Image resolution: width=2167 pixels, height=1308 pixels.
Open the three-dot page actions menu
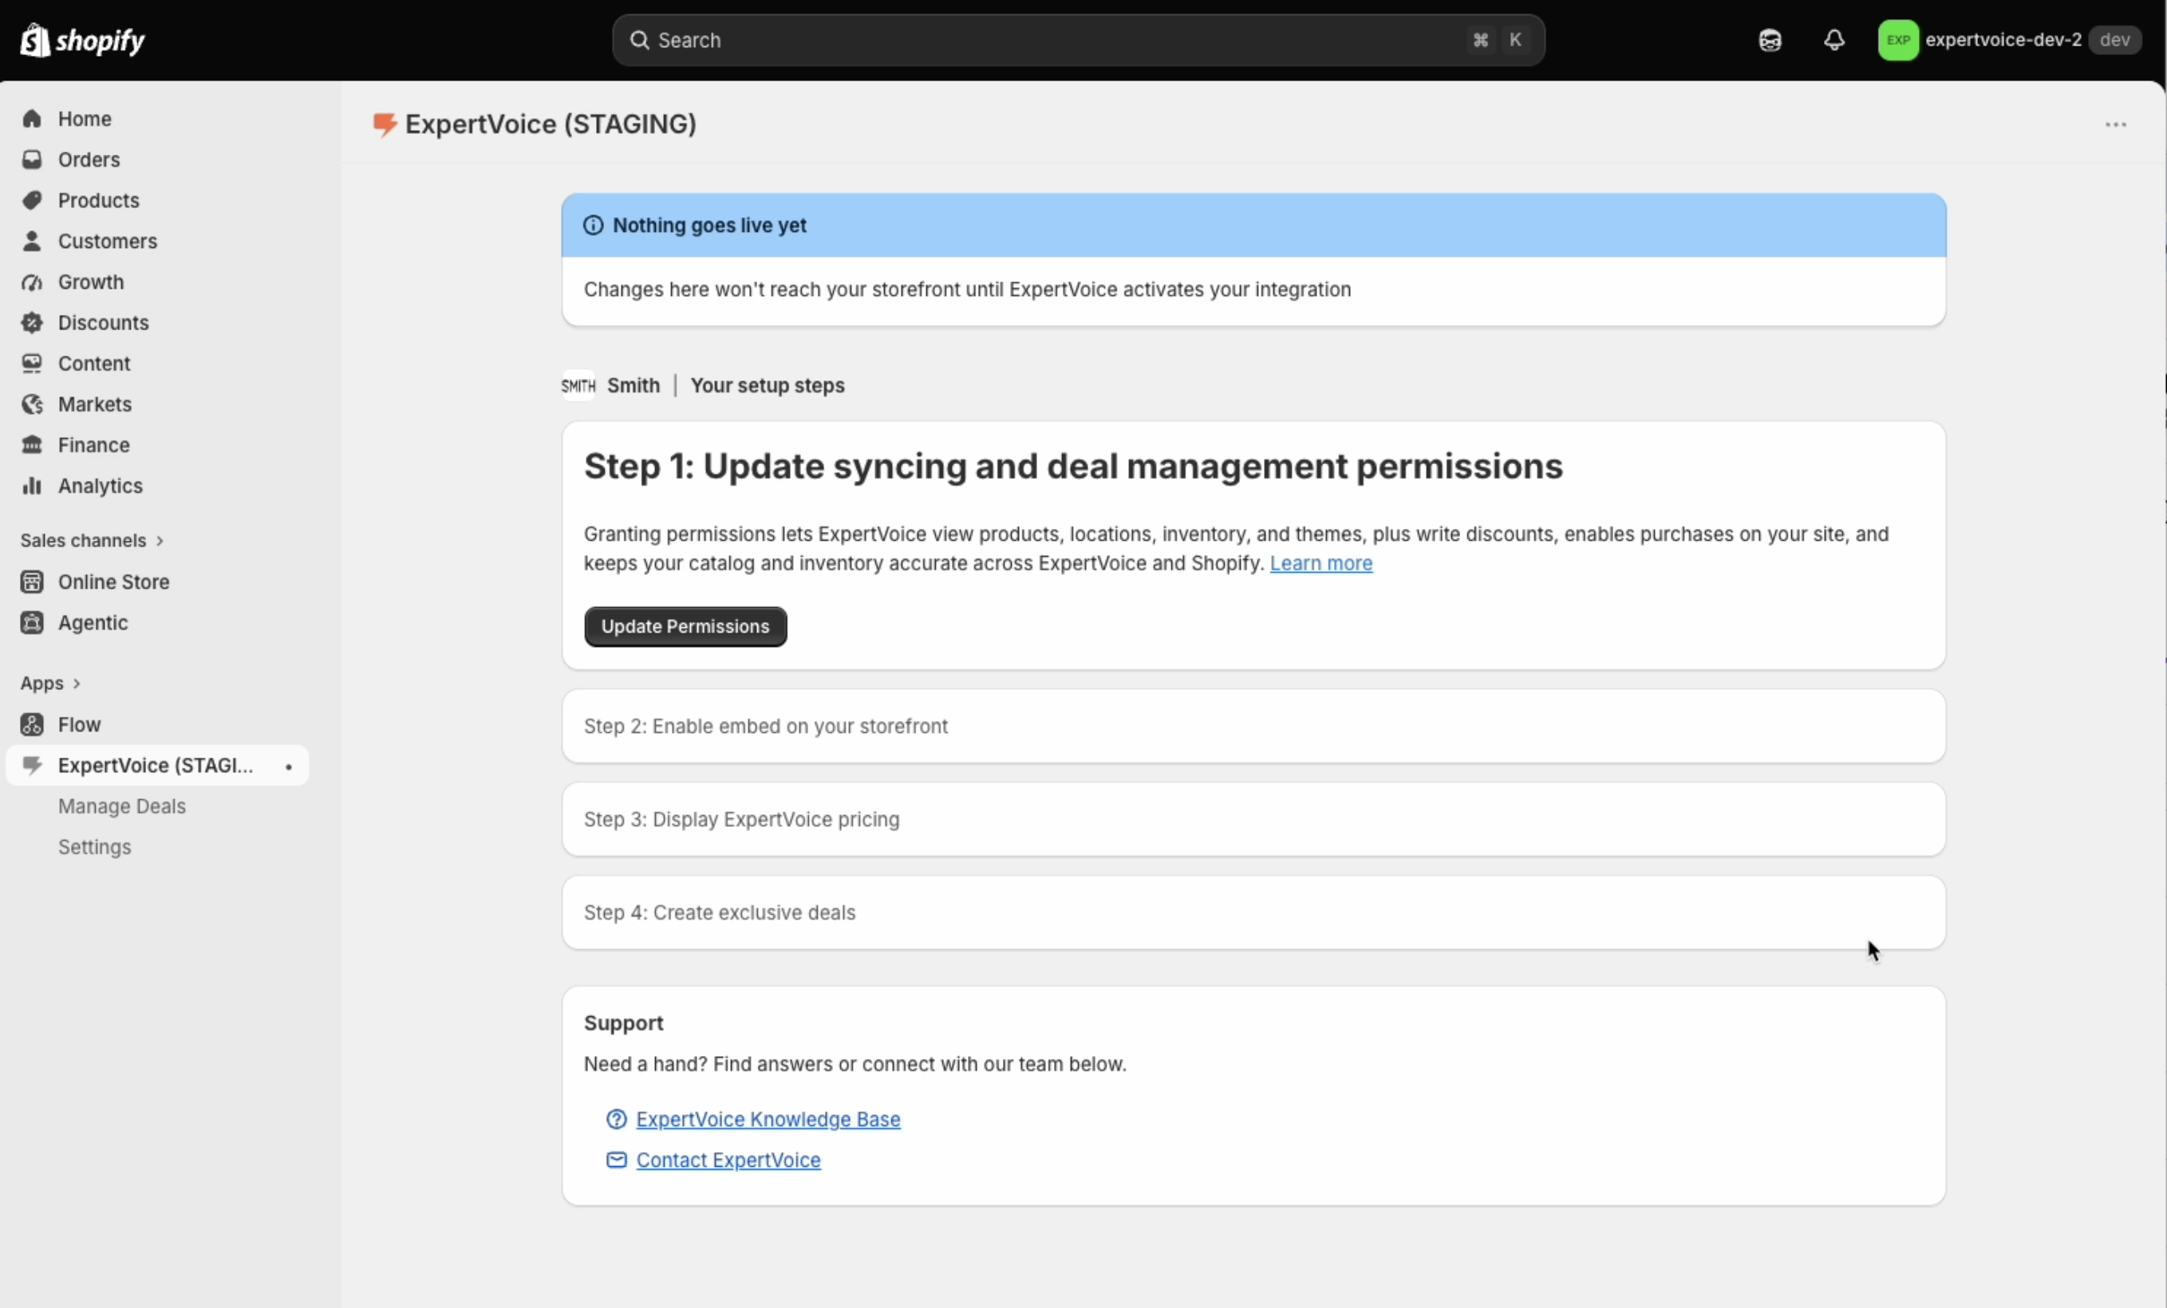point(2116,125)
